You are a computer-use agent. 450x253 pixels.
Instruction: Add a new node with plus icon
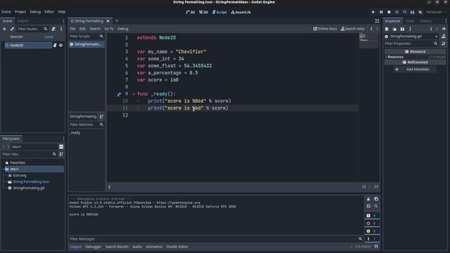(4, 29)
